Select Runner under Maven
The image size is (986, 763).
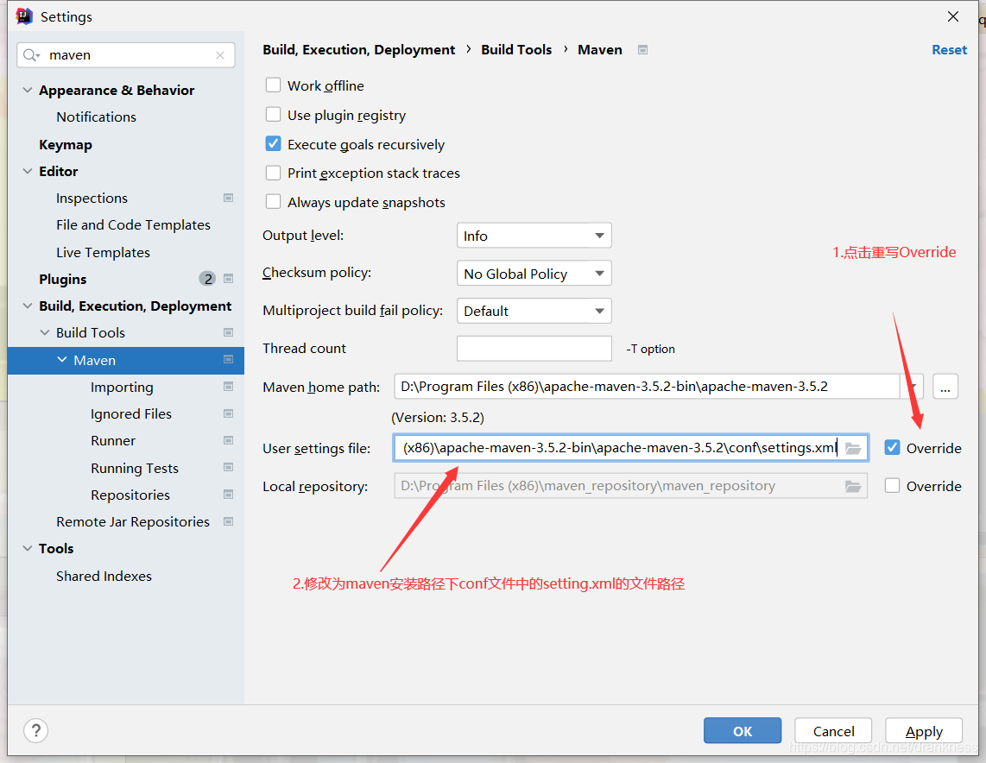point(113,440)
